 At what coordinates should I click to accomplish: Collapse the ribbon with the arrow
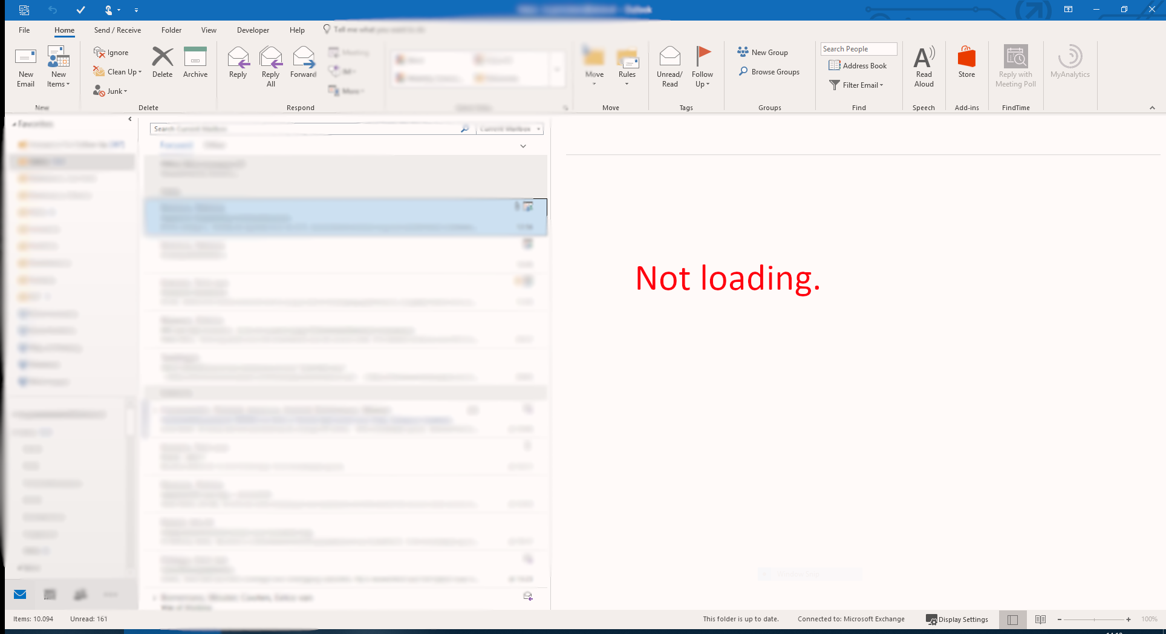coord(1152,108)
